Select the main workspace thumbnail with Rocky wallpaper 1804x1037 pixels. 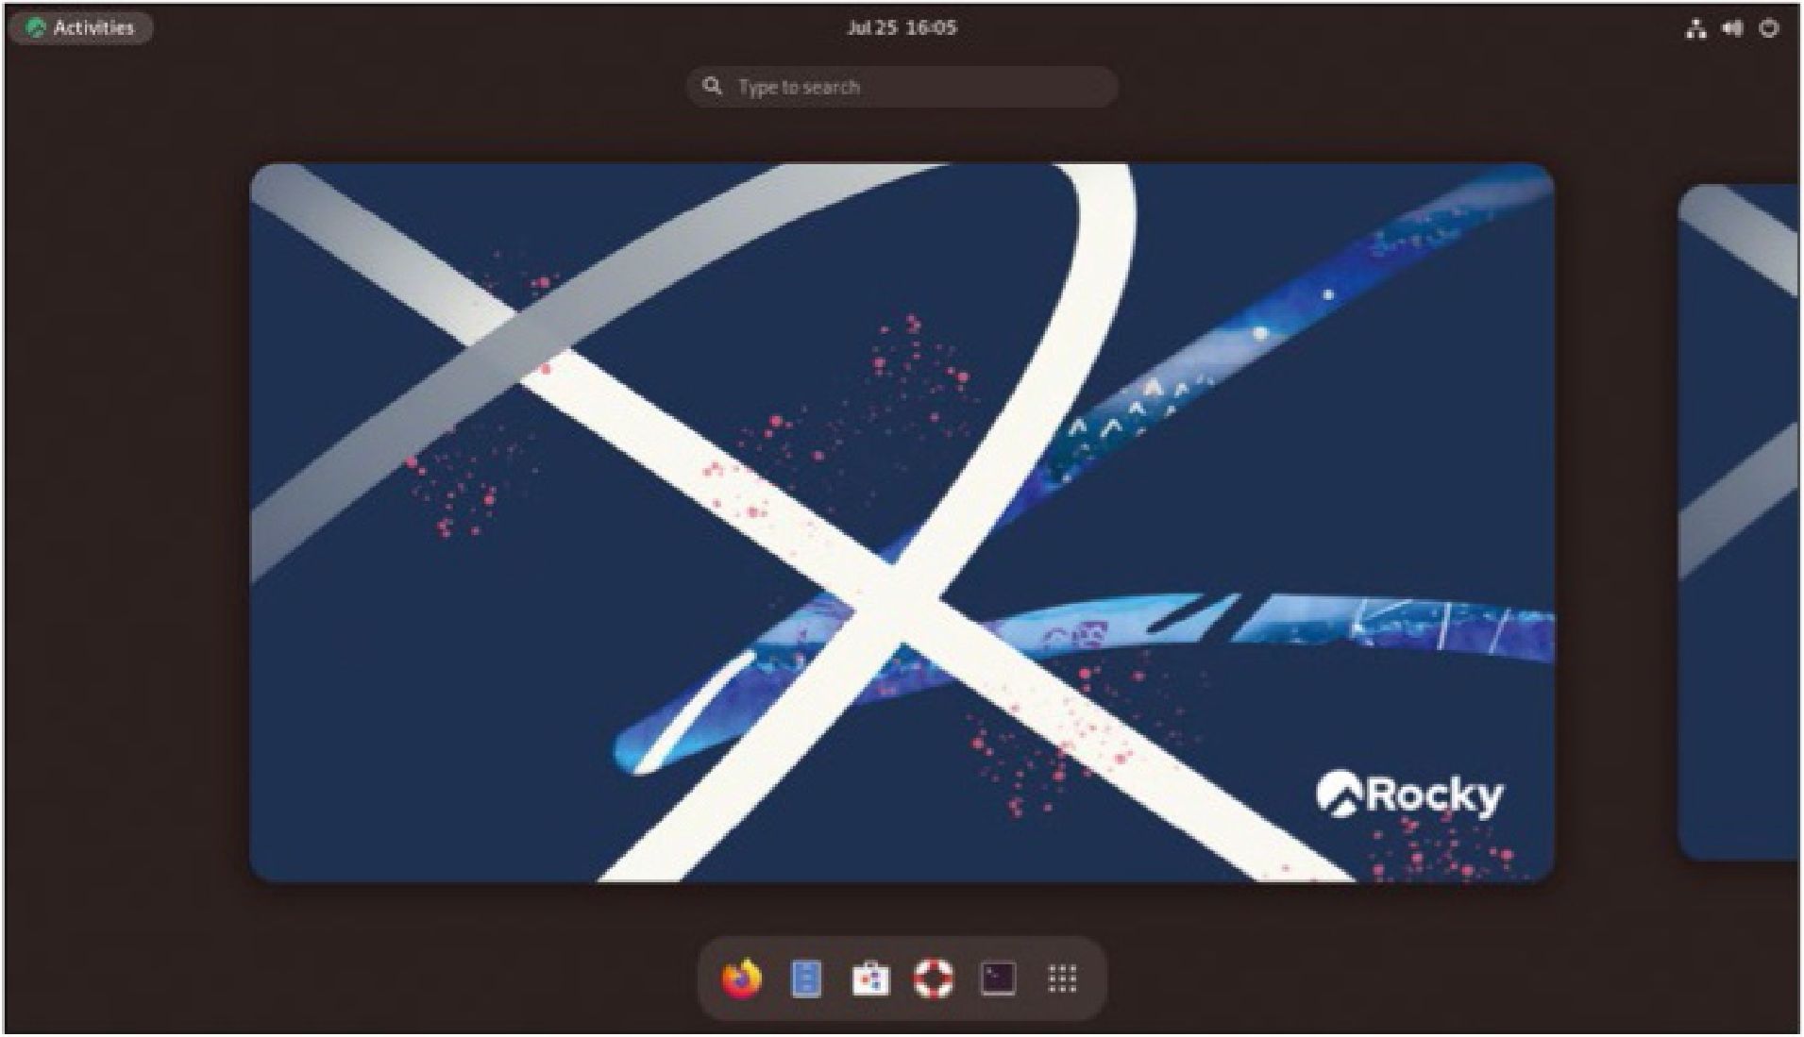(902, 523)
